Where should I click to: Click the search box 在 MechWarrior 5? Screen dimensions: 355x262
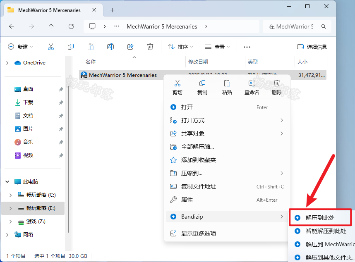coord(297,26)
